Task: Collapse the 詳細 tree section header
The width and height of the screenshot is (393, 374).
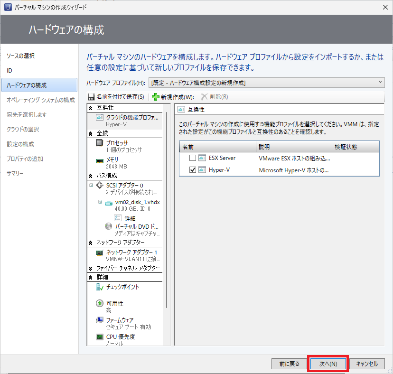Action: pyautogui.click(x=91, y=277)
